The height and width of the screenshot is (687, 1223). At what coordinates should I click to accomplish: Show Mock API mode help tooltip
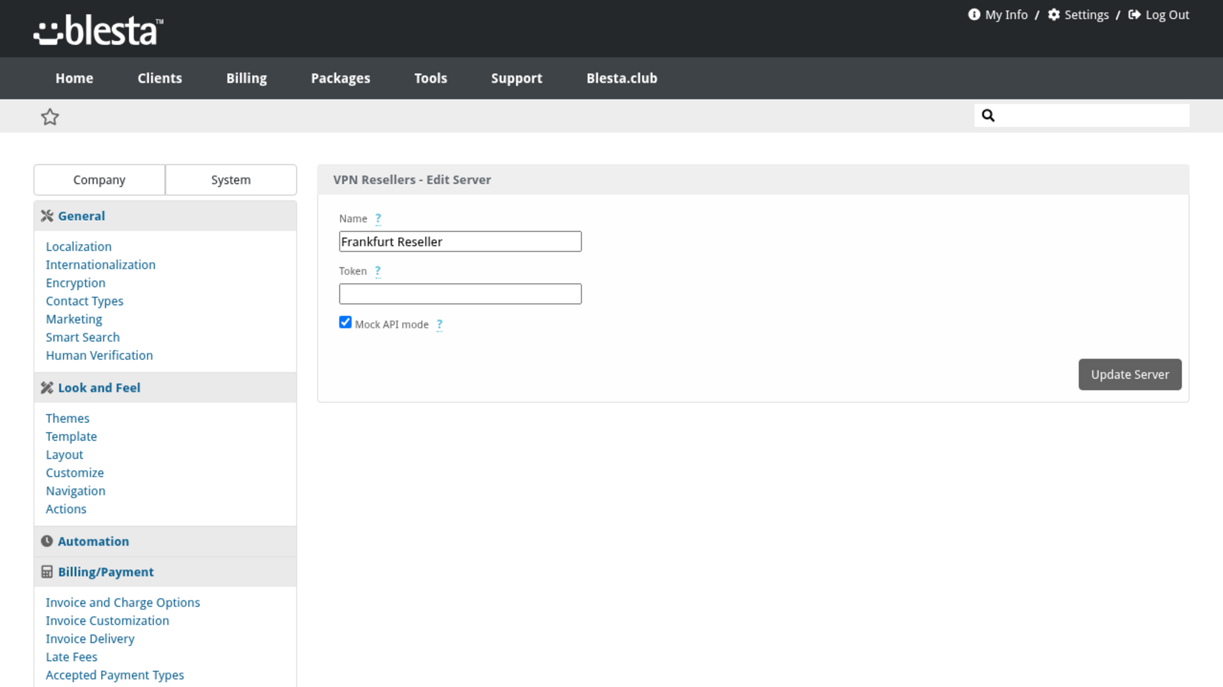tap(439, 325)
